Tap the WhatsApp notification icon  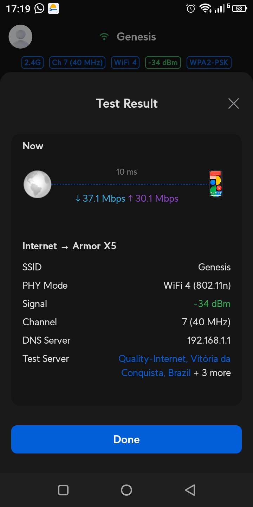click(39, 8)
